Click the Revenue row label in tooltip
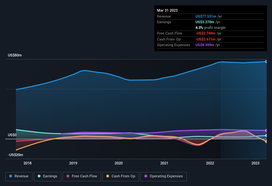 coord(164,16)
